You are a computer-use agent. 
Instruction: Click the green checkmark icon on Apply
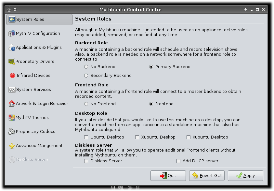(239, 175)
